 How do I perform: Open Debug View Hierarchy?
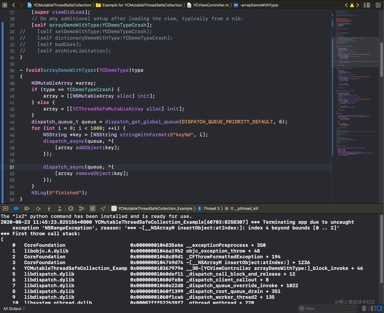71,208
